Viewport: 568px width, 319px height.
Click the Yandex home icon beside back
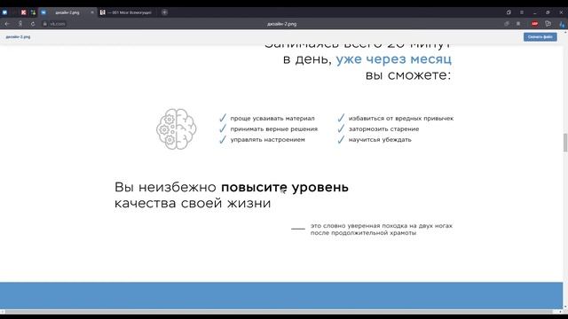[20, 24]
